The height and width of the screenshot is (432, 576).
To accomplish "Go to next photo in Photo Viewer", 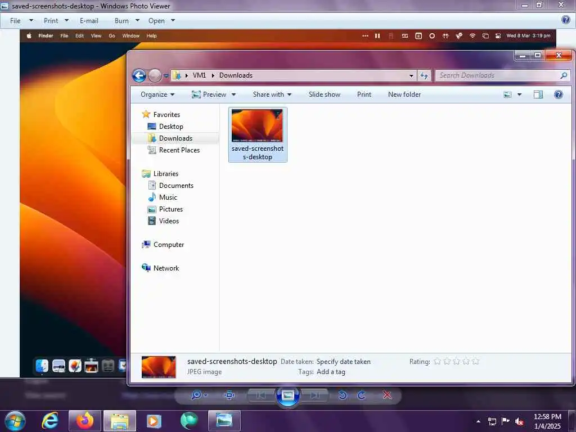I will click(x=314, y=395).
